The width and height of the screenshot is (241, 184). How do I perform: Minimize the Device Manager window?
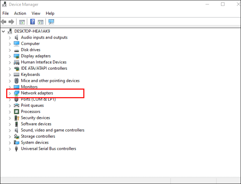coord(207,4)
